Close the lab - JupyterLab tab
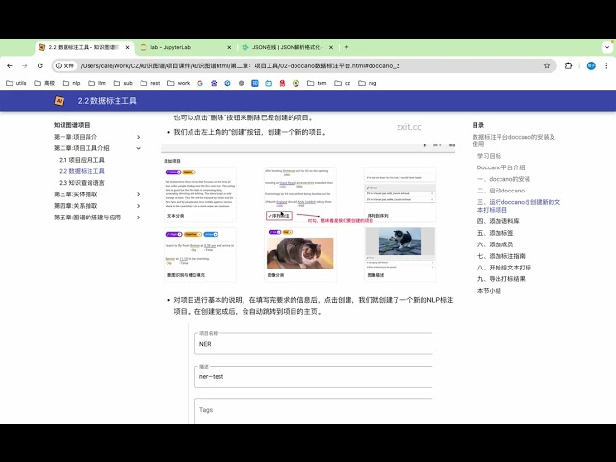Viewport: 616px width, 462px height. click(x=229, y=47)
